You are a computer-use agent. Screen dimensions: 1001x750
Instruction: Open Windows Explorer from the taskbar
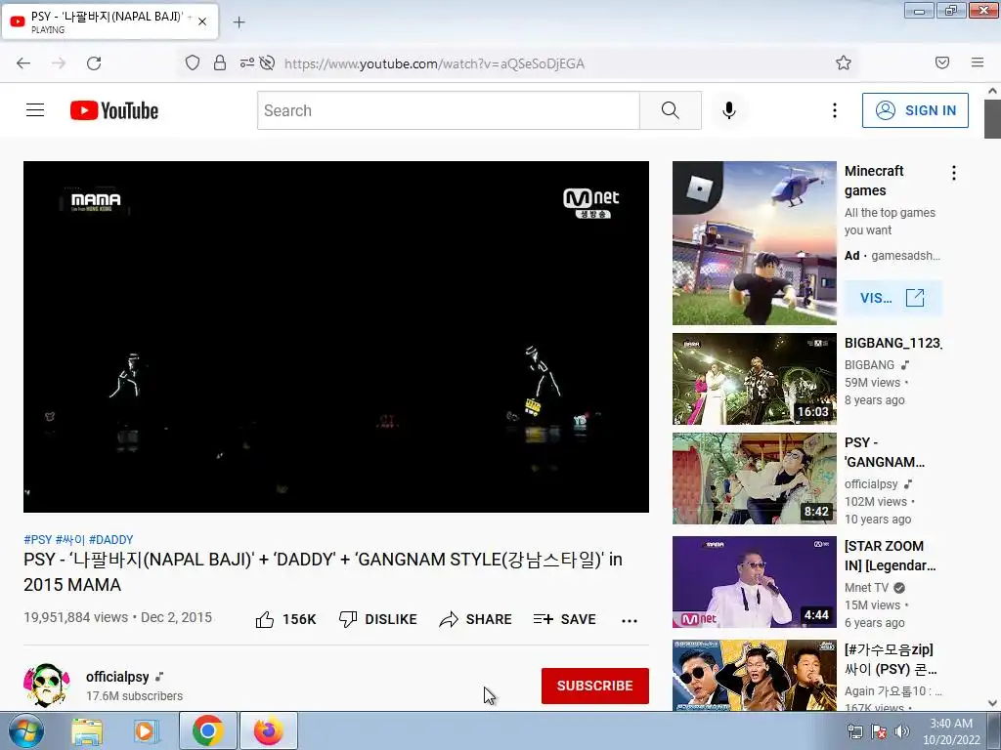[x=87, y=730]
